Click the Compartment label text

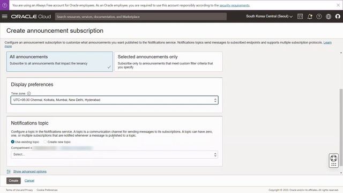point(20,148)
